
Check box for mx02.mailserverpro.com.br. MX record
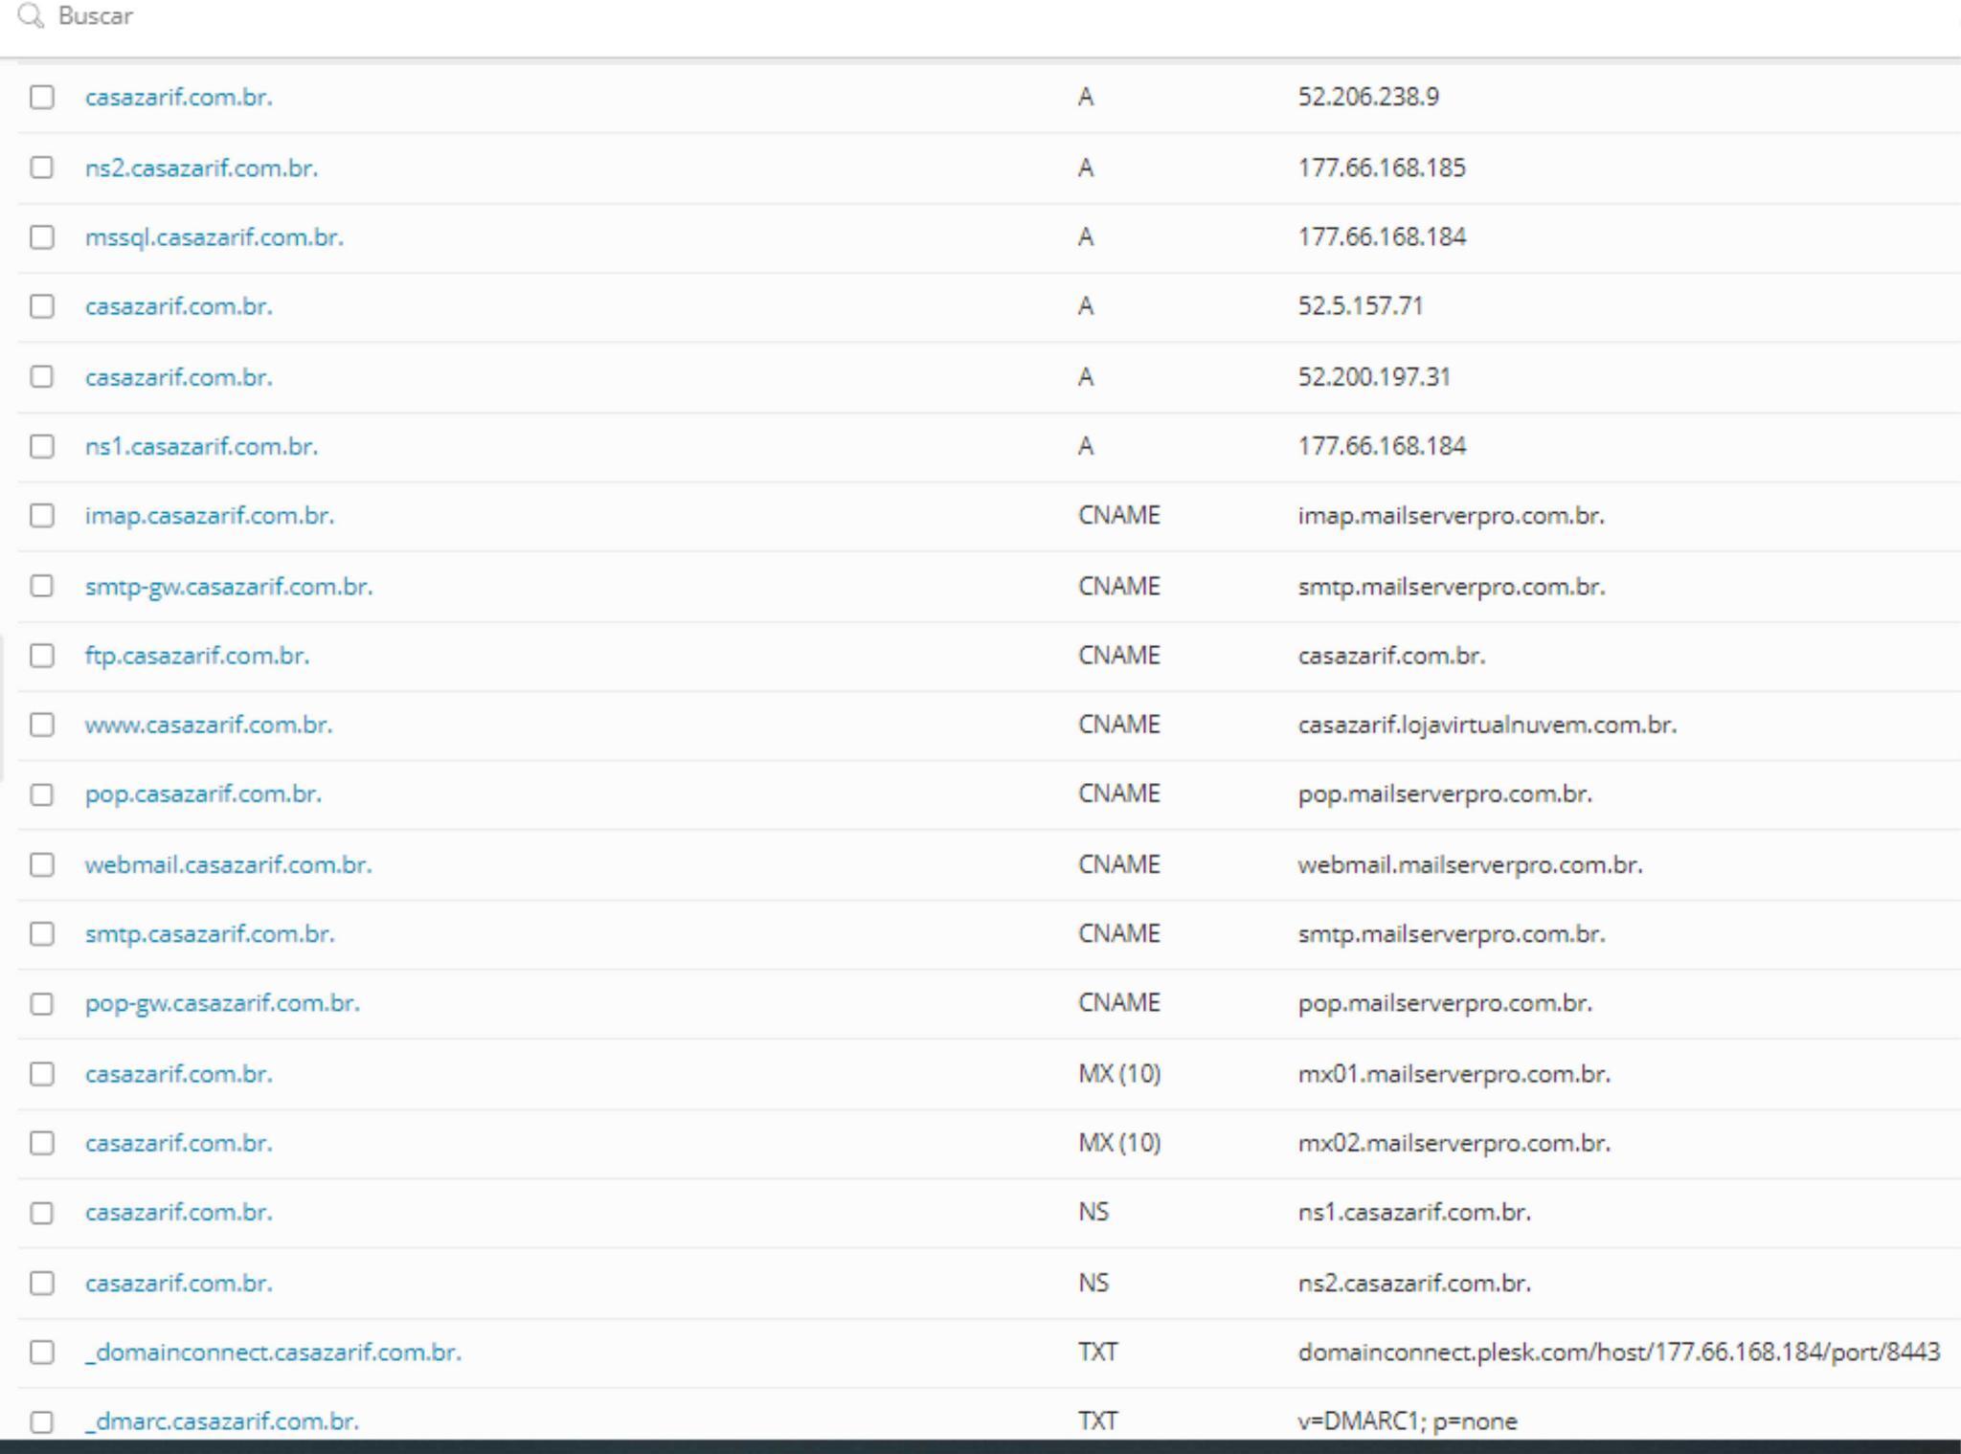click(x=42, y=1143)
